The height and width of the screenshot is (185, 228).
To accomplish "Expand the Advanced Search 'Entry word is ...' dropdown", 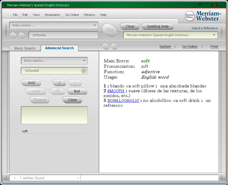I will tap(84, 61).
